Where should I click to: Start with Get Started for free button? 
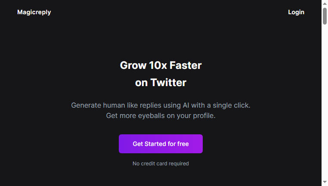161,144
